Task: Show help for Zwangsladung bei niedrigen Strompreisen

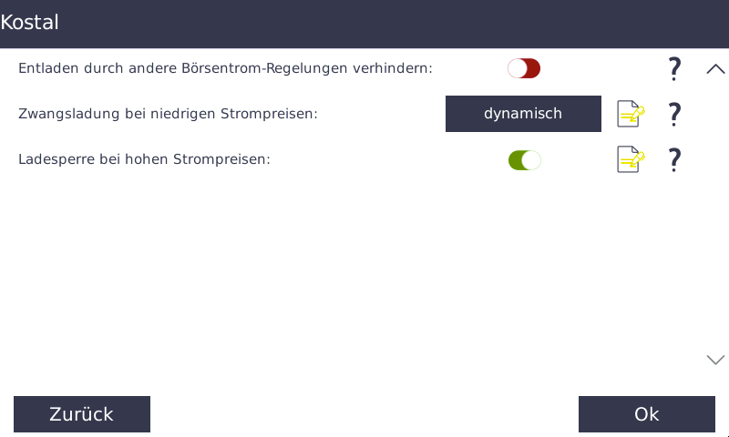Action: tap(674, 114)
